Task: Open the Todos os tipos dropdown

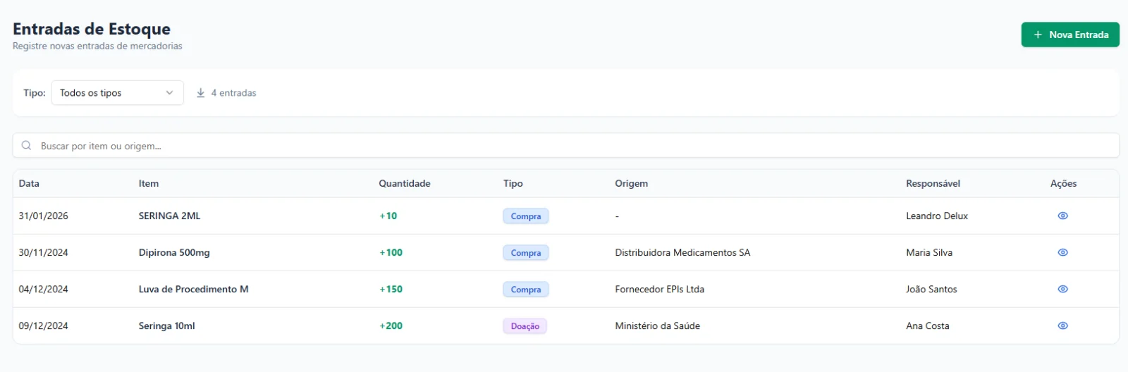Action: 117,93
